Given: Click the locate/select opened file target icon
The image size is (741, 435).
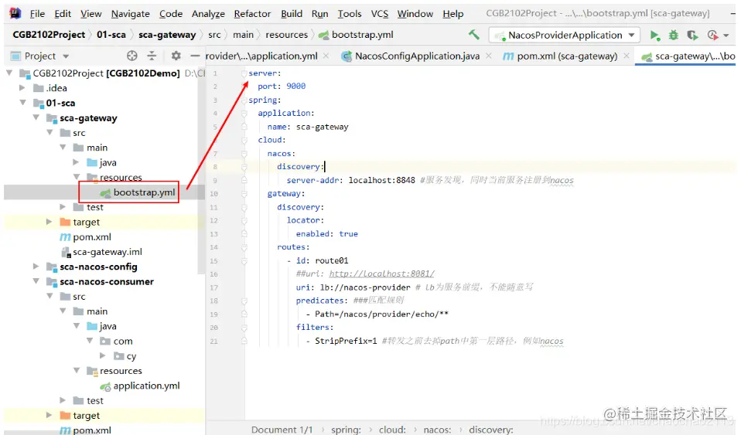Looking at the screenshot, I should tap(131, 56).
